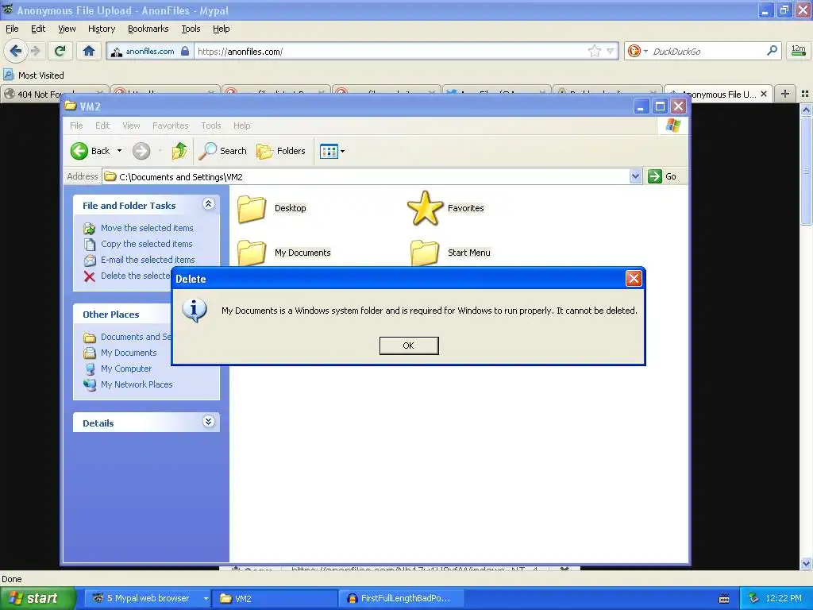Open the browser File menu
This screenshot has height=610, width=813.
point(12,29)
